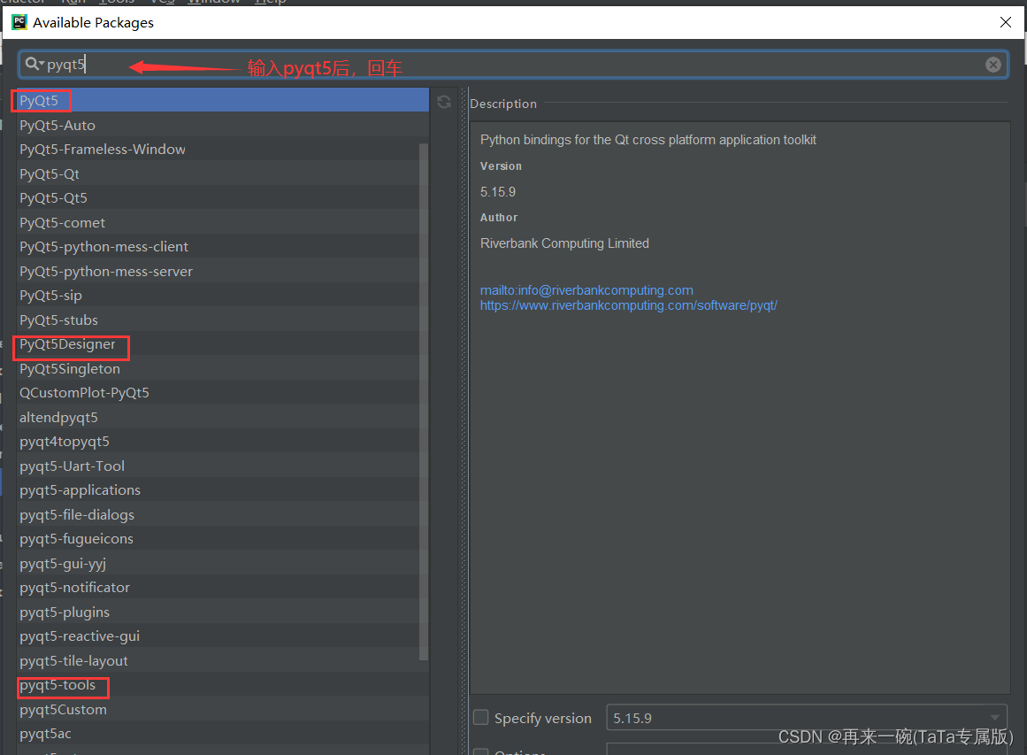Enable the Specify version checkbox
The height and width of the screenshot is (755, 1027).
click(x=480, y=718)
